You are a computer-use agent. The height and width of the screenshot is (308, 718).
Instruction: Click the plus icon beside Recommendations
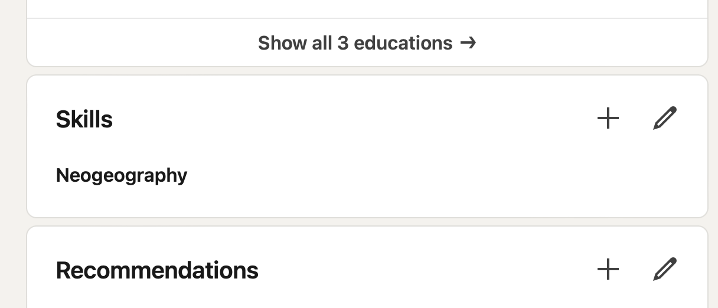tap(608, 270)
